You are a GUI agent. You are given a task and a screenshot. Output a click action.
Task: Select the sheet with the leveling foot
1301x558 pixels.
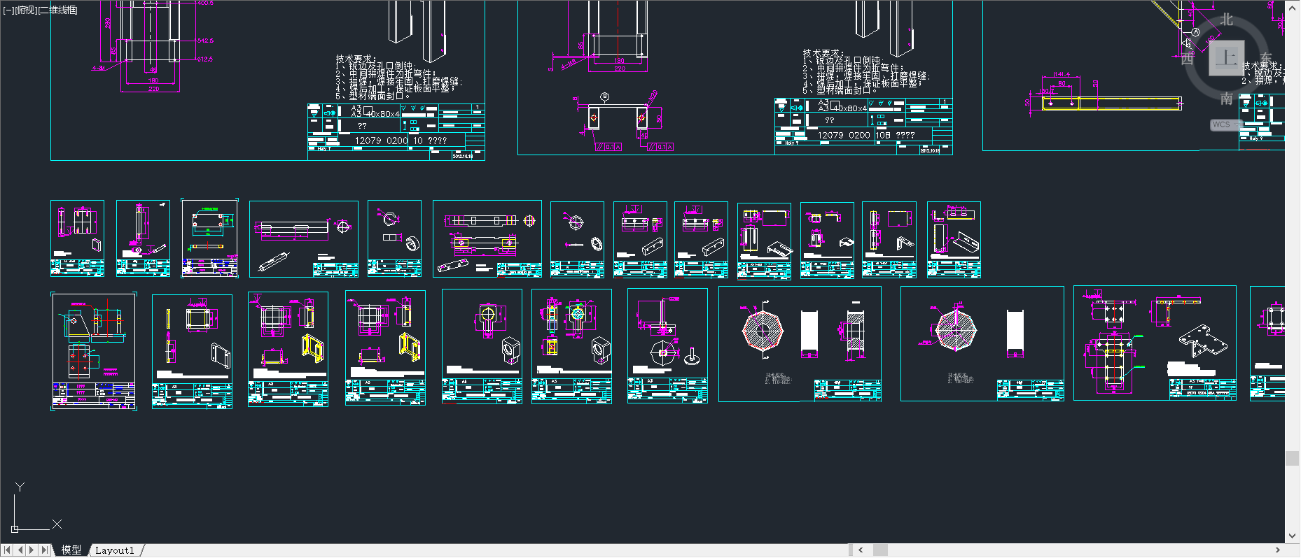click(x=667, y=345)
